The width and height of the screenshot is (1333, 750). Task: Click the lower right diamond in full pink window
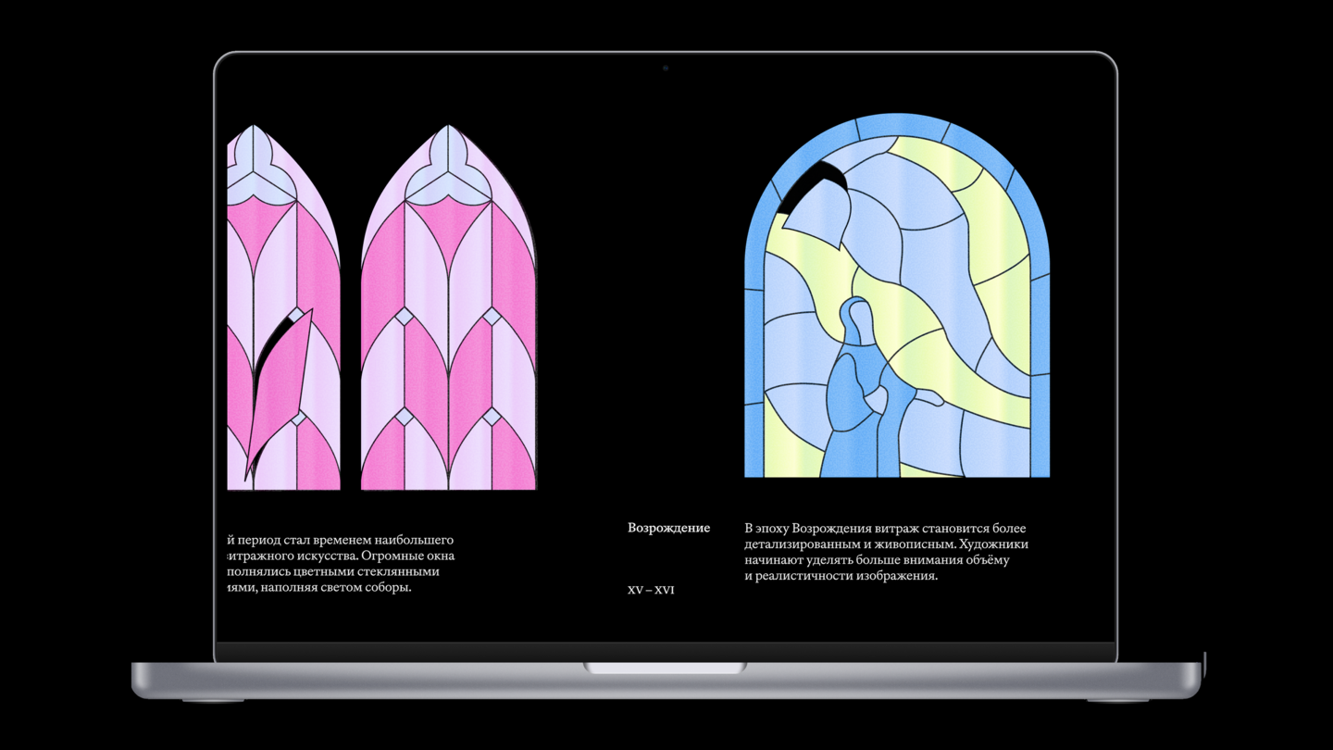coord(492,418)
